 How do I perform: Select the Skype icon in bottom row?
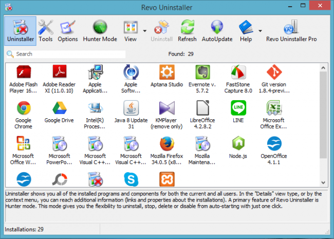(131, 179)
